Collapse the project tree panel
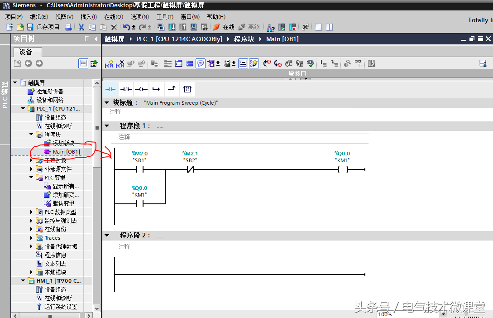This screenshot has width=493, height=318. coord(96,39)
